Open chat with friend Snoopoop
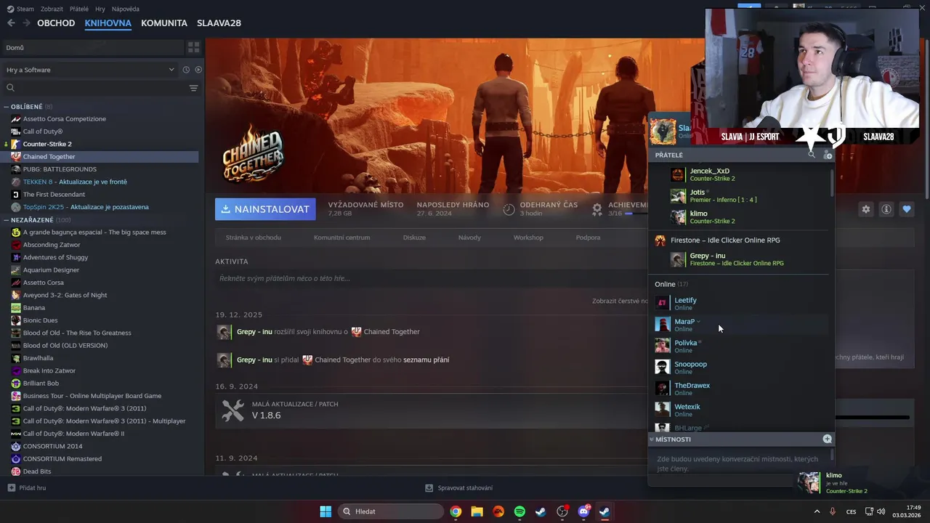The image size is (930, 523). (740, 368)
